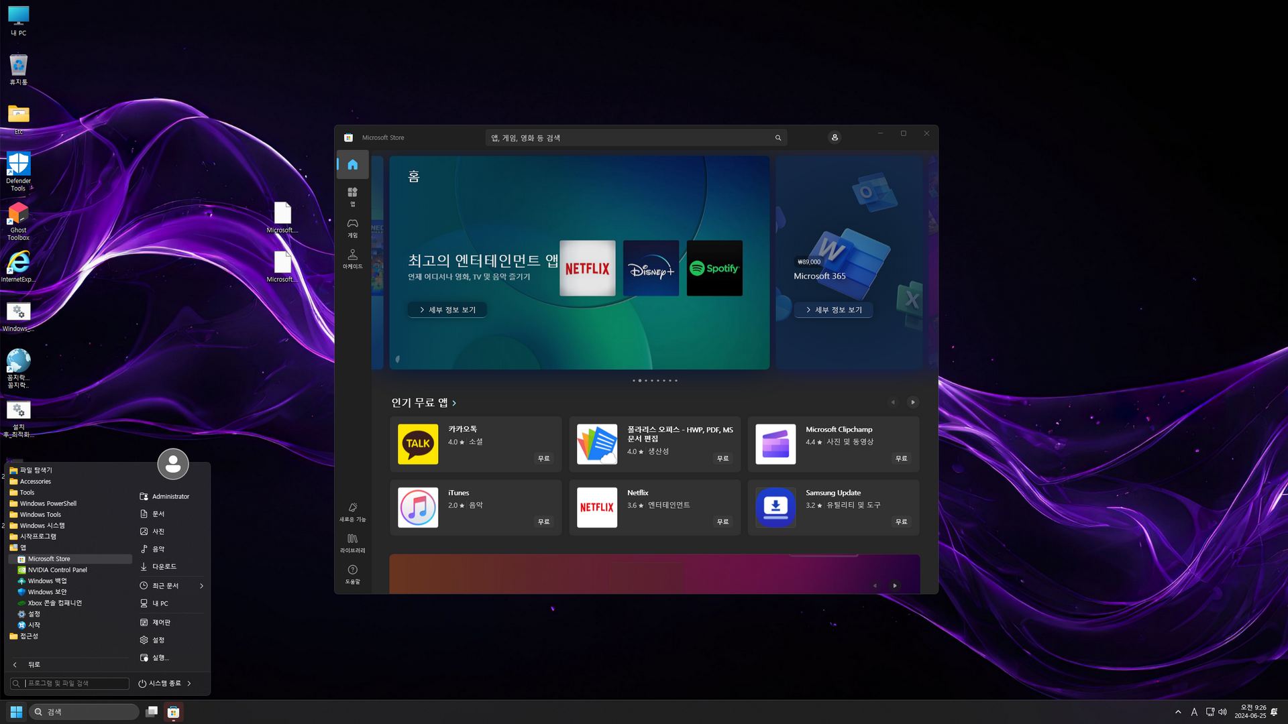Image resolution: width=1288 pixels, height=724 pixels.
Task: Expand the Recent documents submenu arrow
Action: [201, 586]
